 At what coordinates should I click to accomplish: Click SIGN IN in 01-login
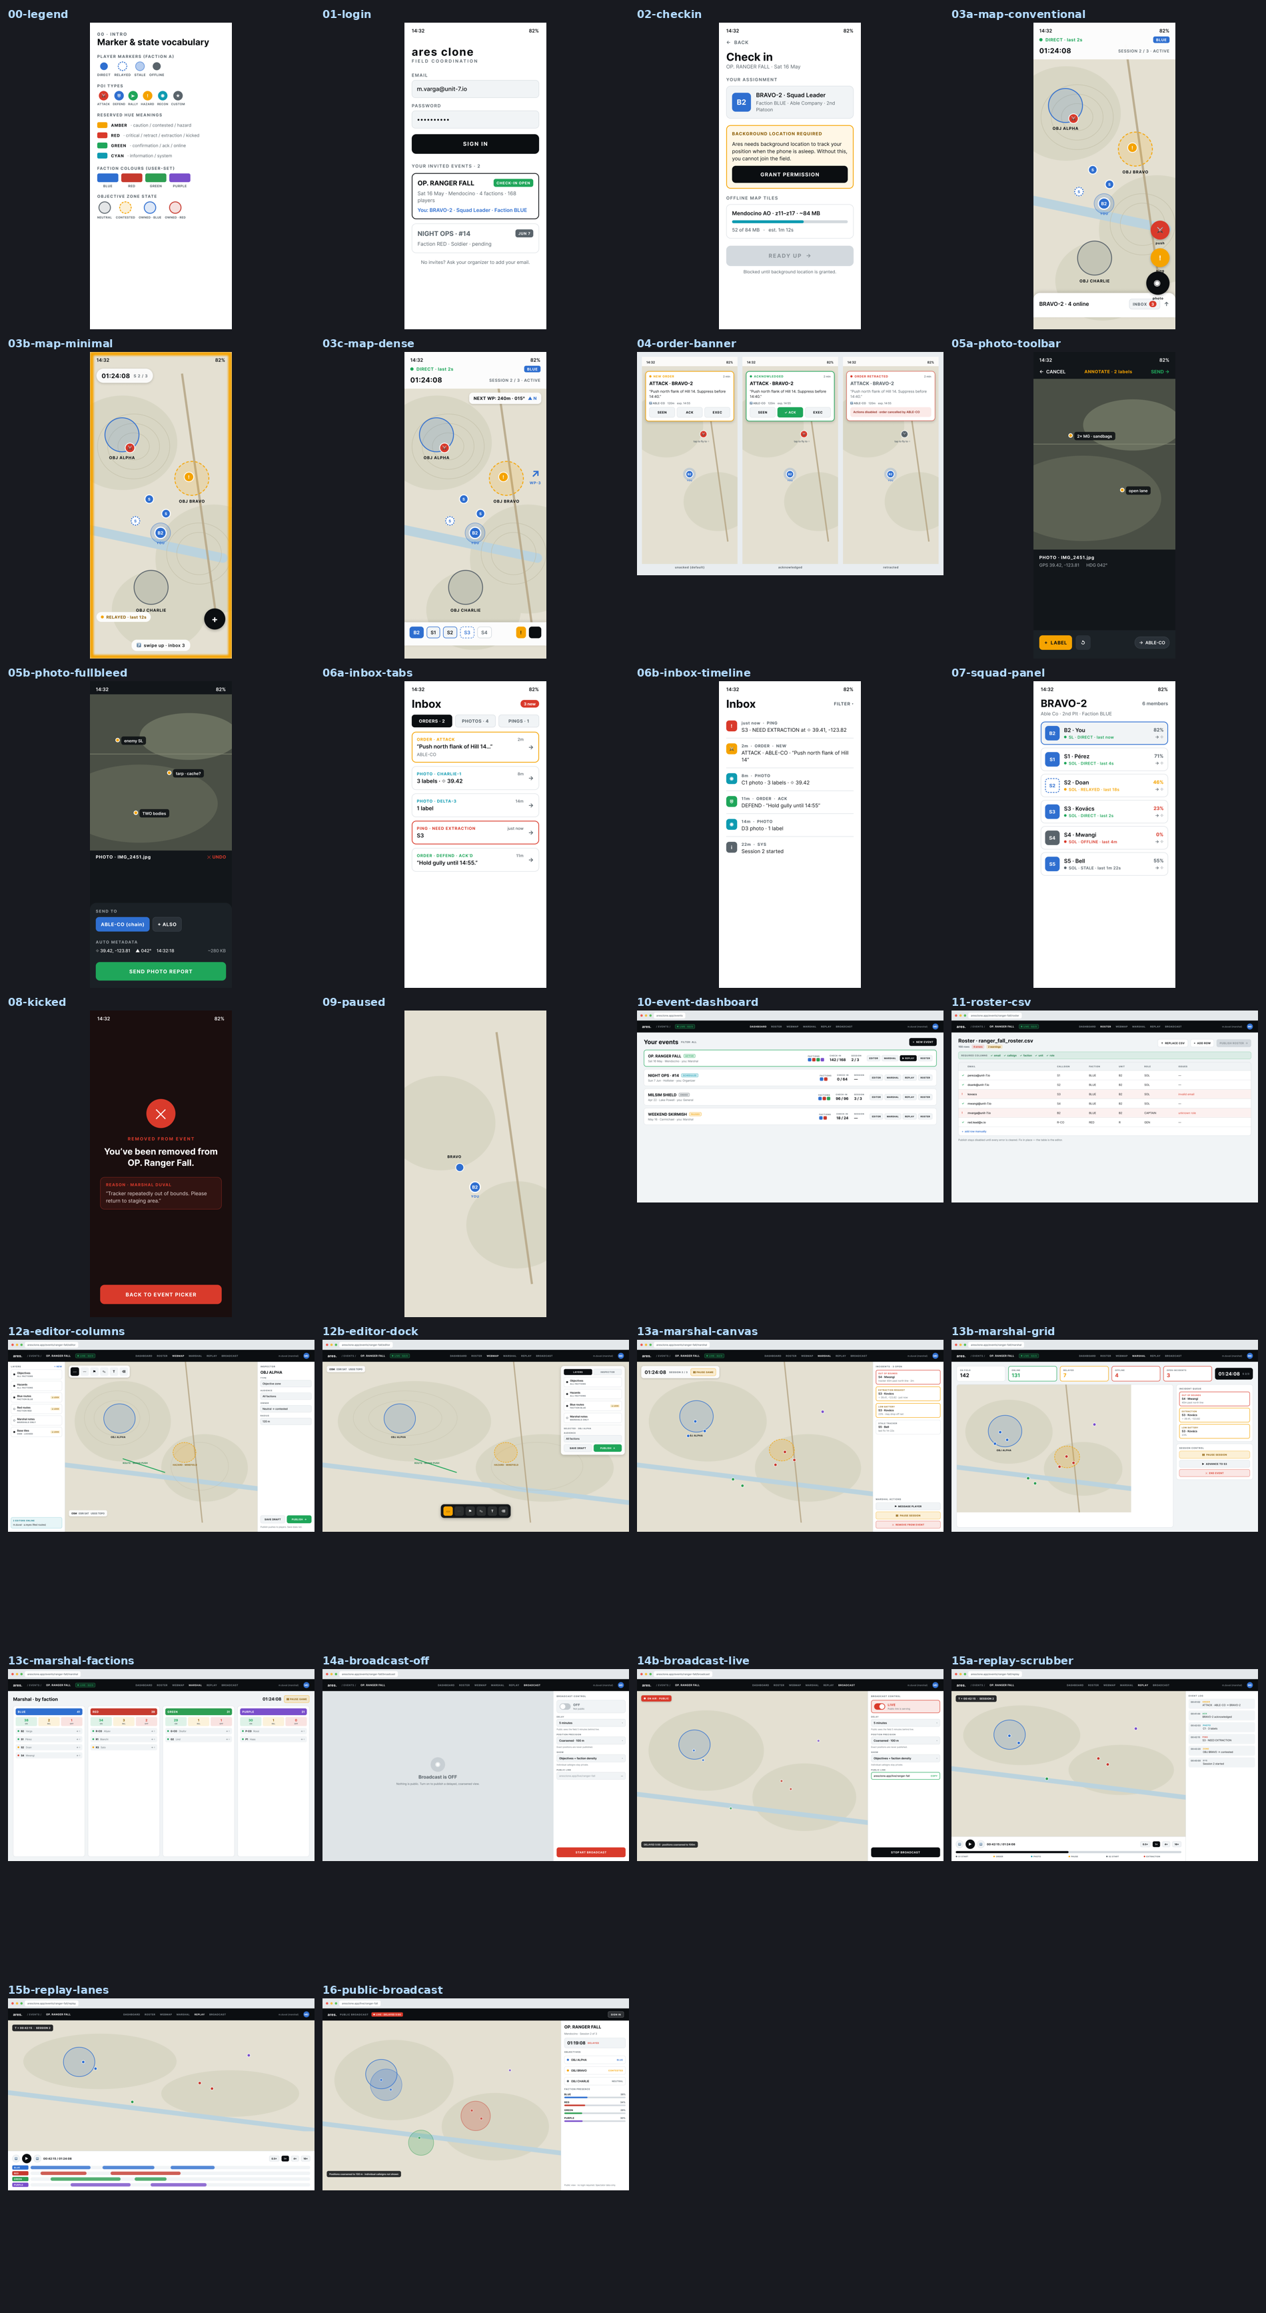point(475,144)
